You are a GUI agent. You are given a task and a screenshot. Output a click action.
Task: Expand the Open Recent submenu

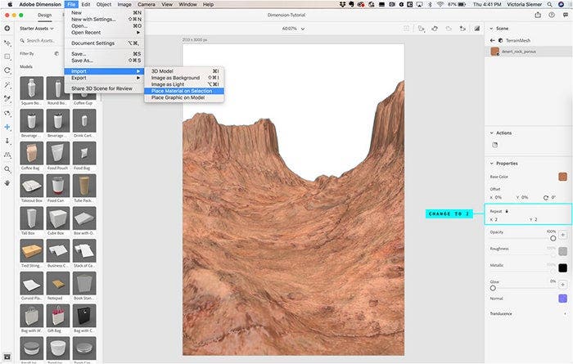105,33
